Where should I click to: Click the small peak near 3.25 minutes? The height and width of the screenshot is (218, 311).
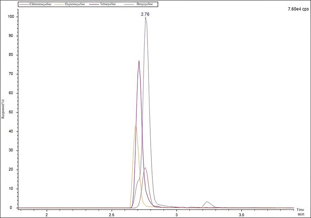tap(207, 202)
